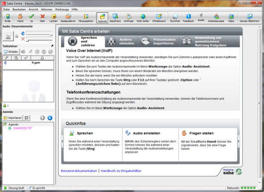Answer Nein with the red X
264x192 pixels.
[x=42, y=18]
